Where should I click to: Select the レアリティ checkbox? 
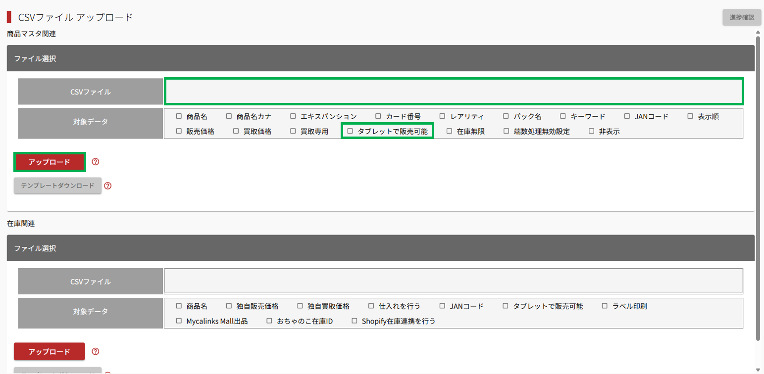443,117
